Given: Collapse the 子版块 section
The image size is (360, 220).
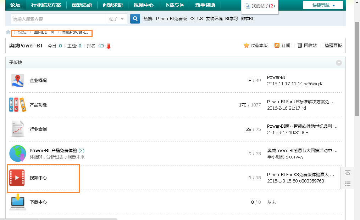Looking at the screenshot, I should 339,63.
